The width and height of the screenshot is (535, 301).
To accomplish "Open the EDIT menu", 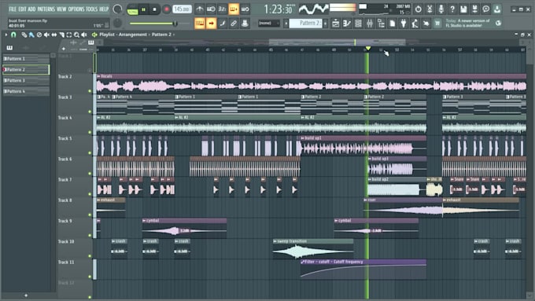I will click(x=23, y=9).
